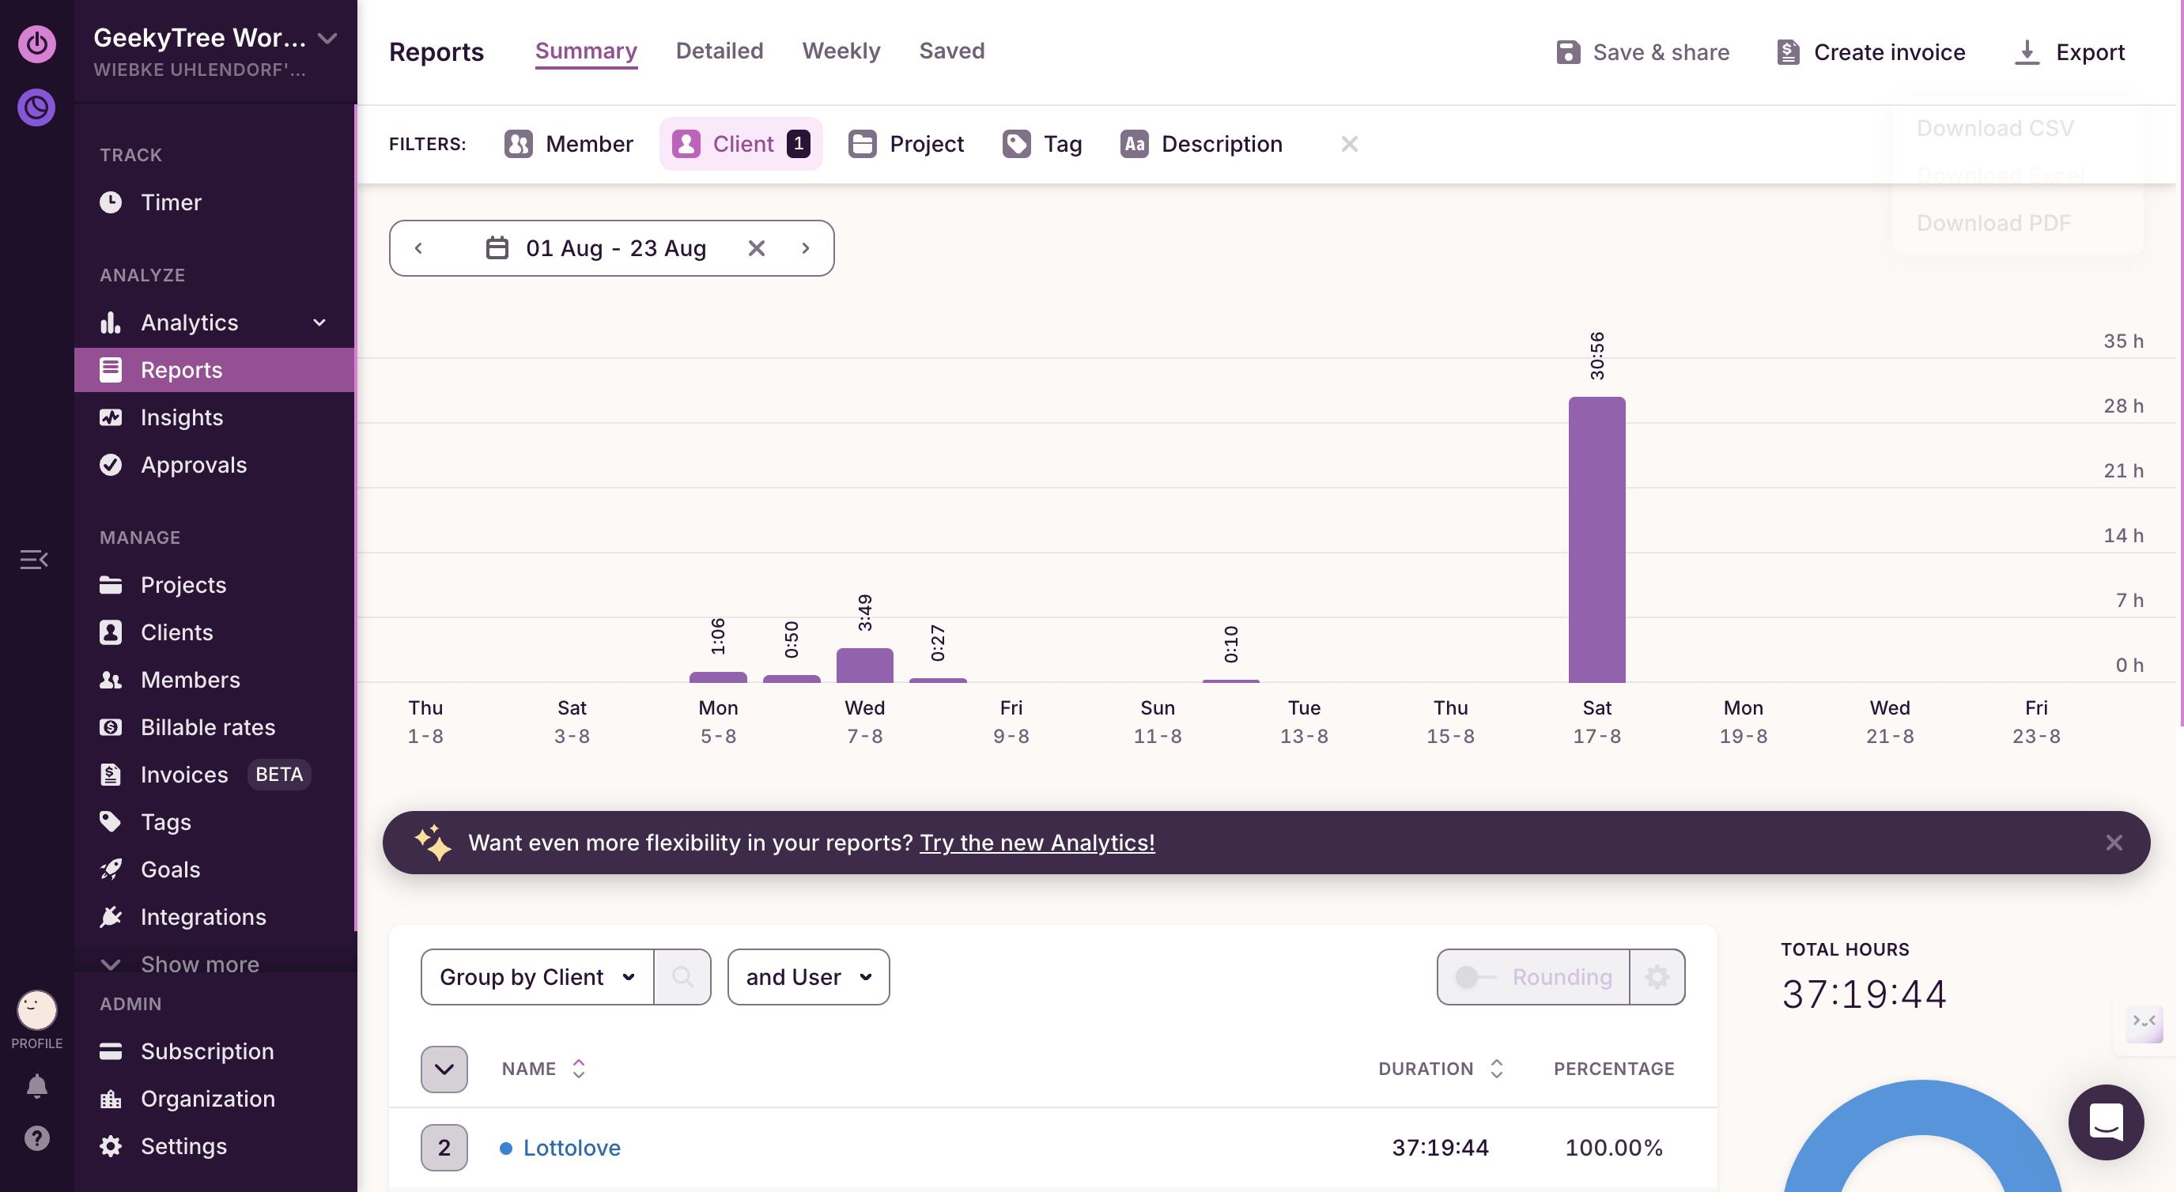Viewport: 2184px width, 1192px height.
Task: Open the Toggl power logo icon
Action: (36, 43)
